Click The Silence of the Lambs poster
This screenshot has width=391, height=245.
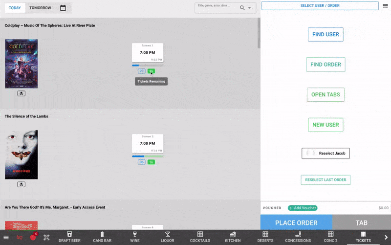(x=22, y=155)
